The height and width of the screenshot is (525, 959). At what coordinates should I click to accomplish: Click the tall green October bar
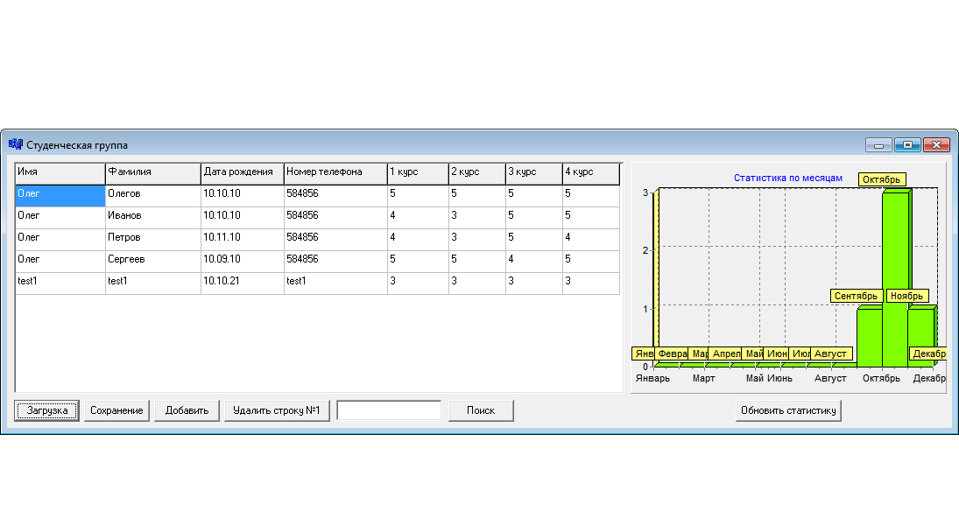coord(896,278)
